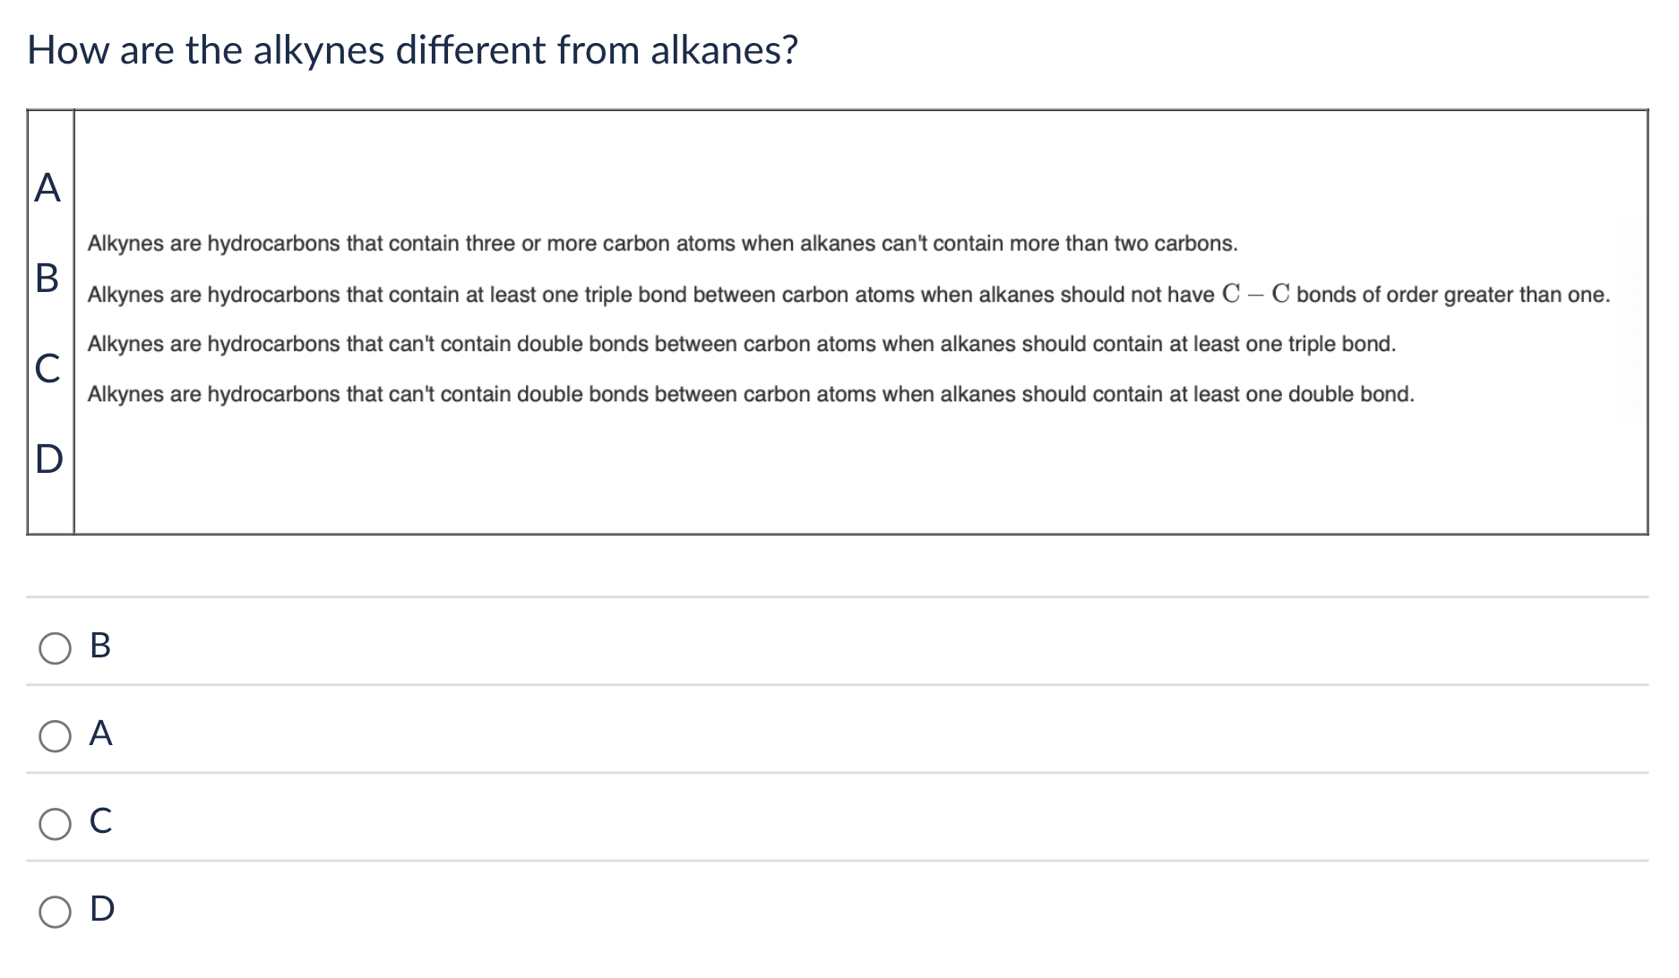Select the radio button for option D

tap(54, 913)
